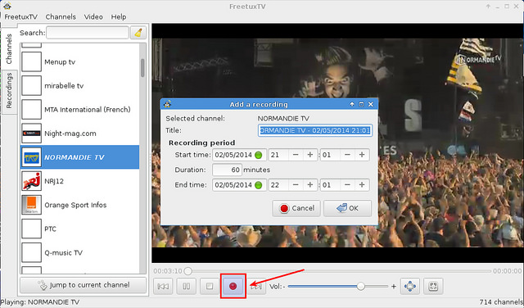Go to previous channel button
Screen dimensions: 524x308
(x=163, y=286)
